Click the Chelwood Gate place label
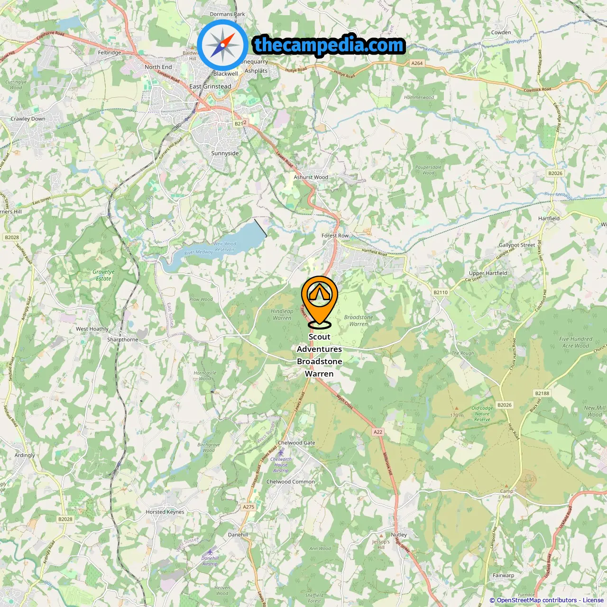Screen dimensions: 607x607 pos(296,443)
